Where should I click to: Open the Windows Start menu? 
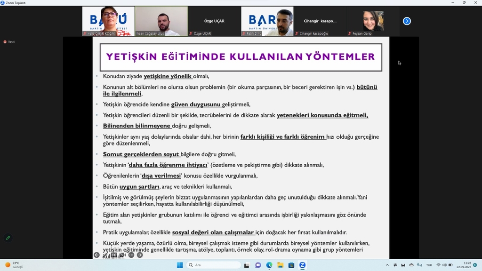pos(179,265)
